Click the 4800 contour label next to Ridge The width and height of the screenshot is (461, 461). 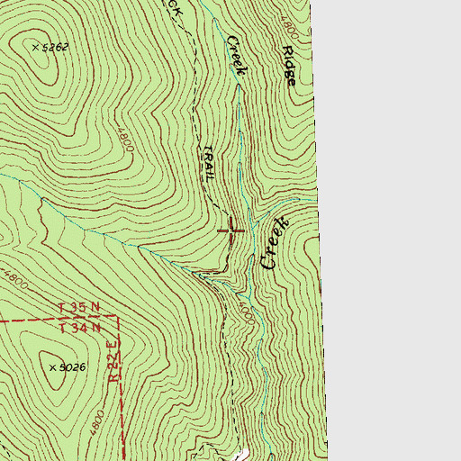pos(290,27)
